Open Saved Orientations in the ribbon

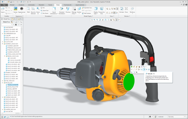pos(54,10)
